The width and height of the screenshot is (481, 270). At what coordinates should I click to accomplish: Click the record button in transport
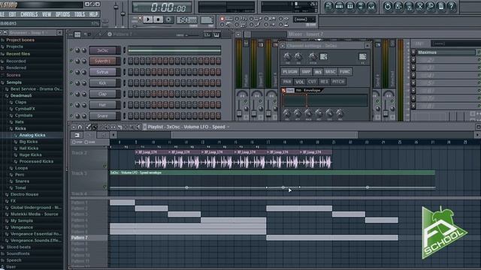(x=168, y=19)
